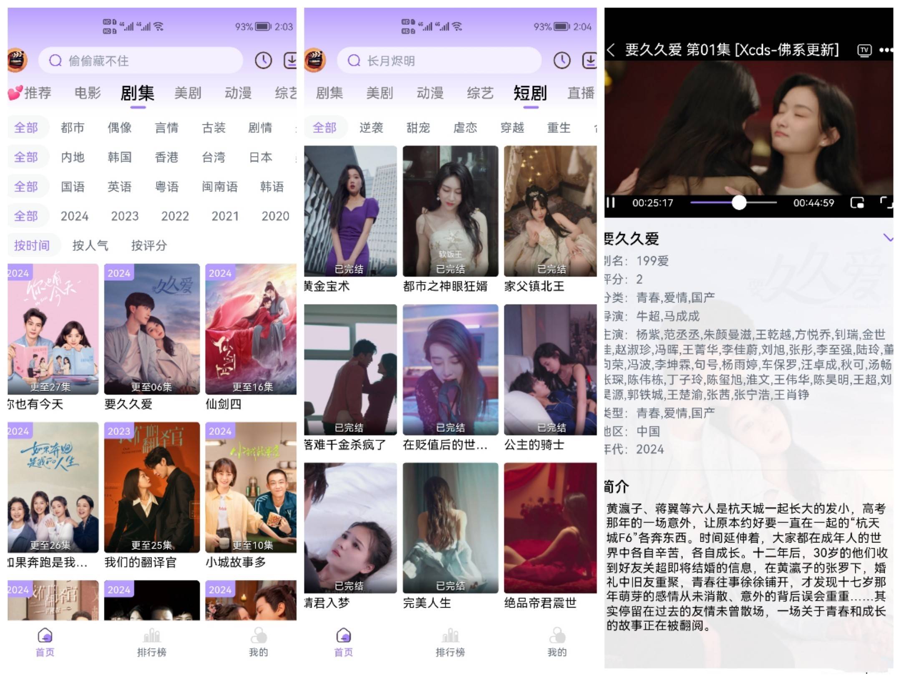The width and height of the screenshot is (901, 676).
Task: Select 综艺 tab in the middle screen
Action: pos(480,93)
